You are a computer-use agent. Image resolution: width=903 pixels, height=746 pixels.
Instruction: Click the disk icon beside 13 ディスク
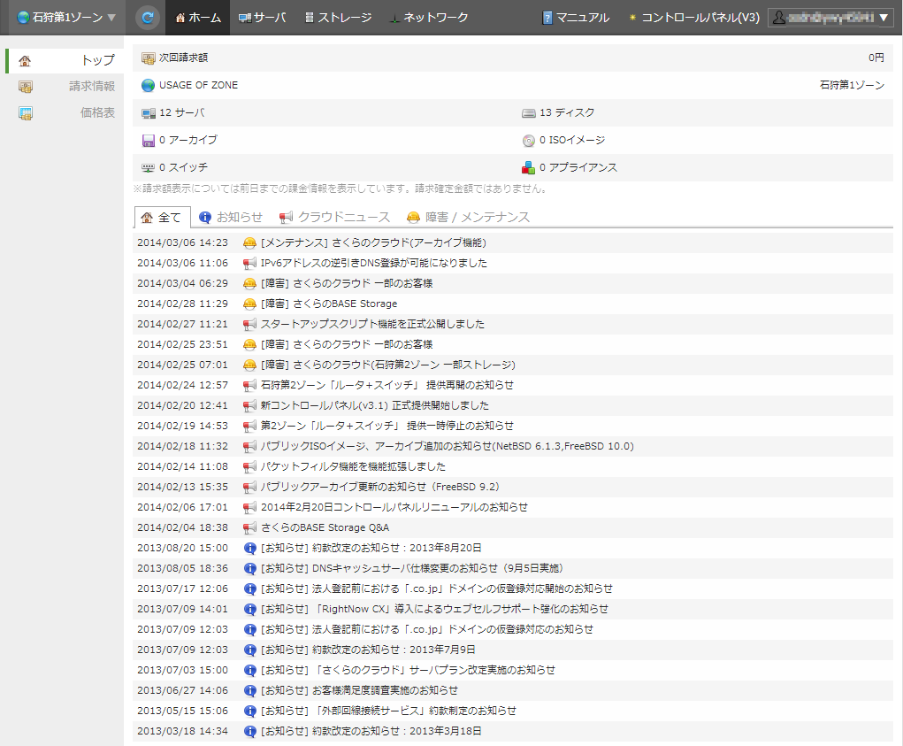529,113
